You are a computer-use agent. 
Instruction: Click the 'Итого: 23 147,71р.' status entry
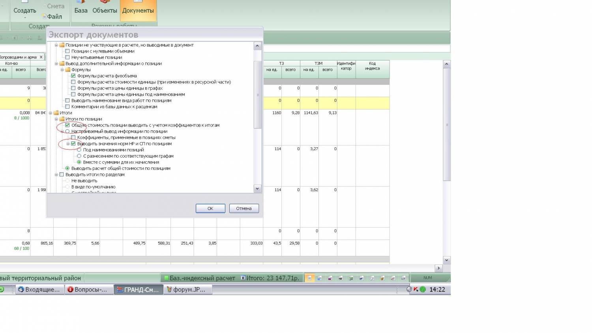(x=270, y=278)
